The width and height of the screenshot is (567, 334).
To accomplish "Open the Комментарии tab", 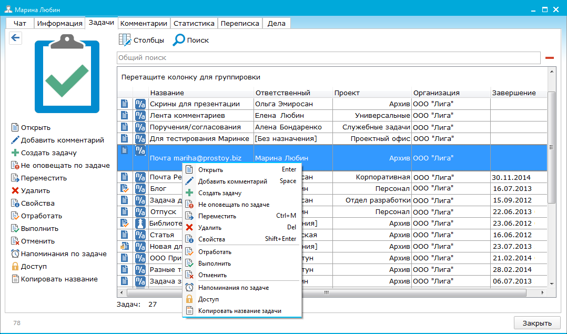I will click(144, 24).
